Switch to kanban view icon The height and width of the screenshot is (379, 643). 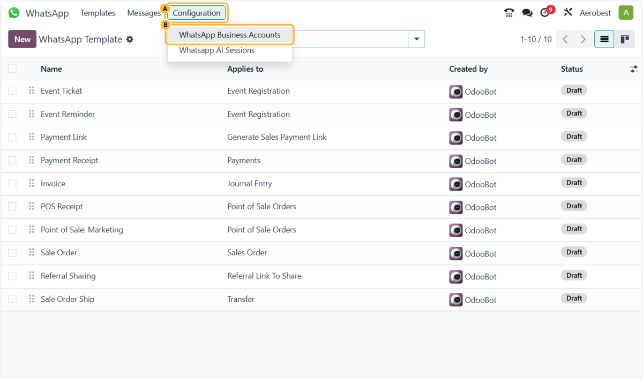point(625,39)
